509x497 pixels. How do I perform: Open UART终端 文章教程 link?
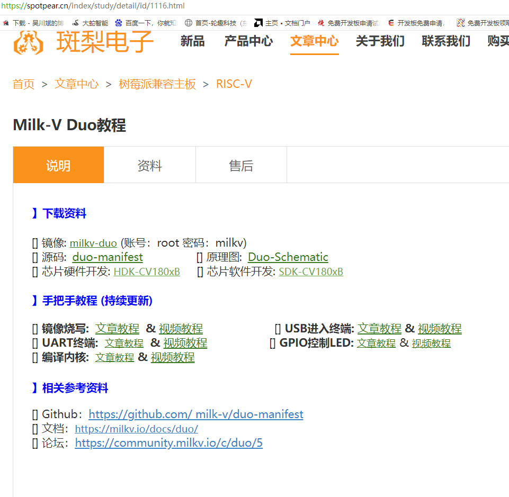124,343
